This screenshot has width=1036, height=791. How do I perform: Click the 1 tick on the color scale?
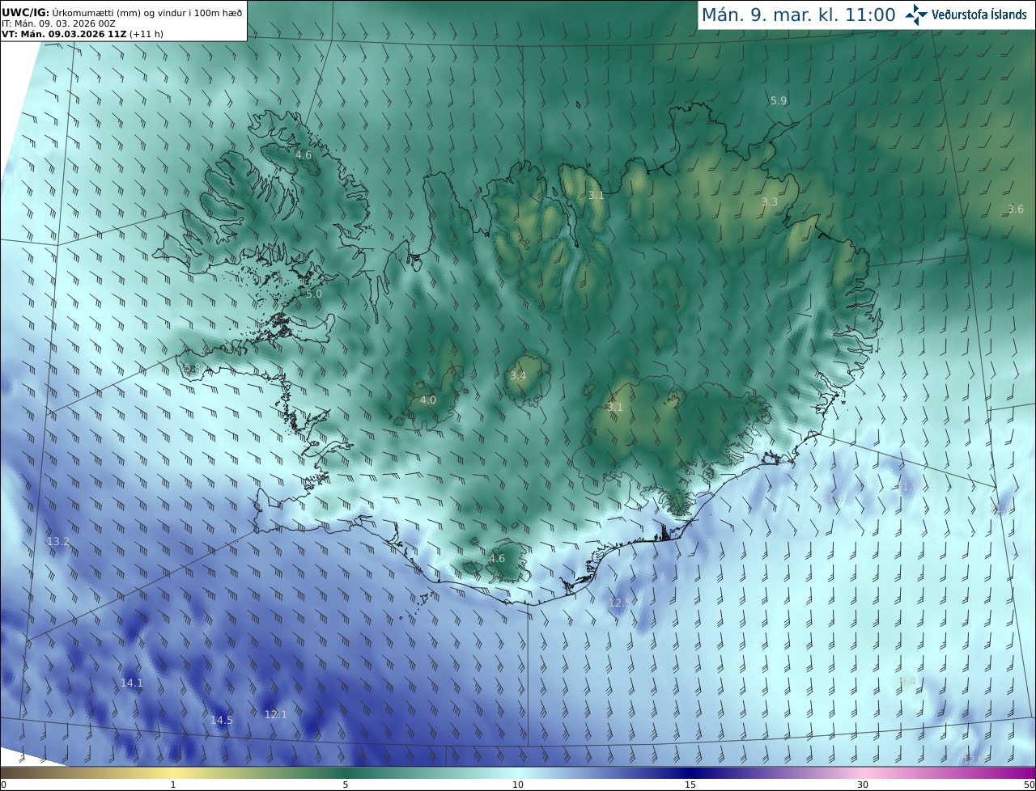click(173, 785)
